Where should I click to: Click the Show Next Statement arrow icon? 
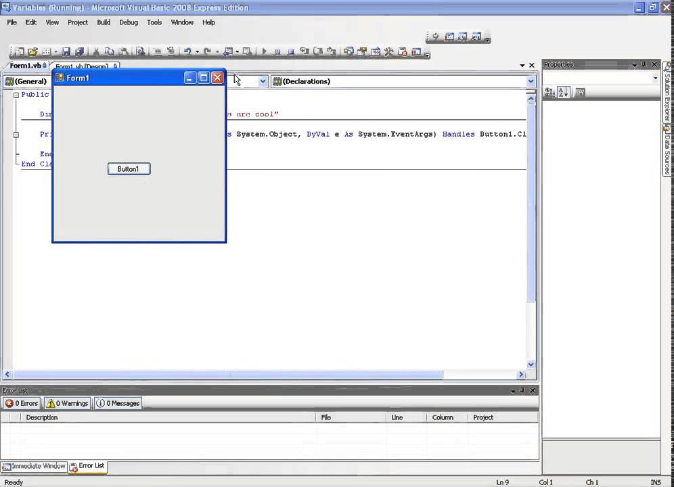tap(435, 37)
